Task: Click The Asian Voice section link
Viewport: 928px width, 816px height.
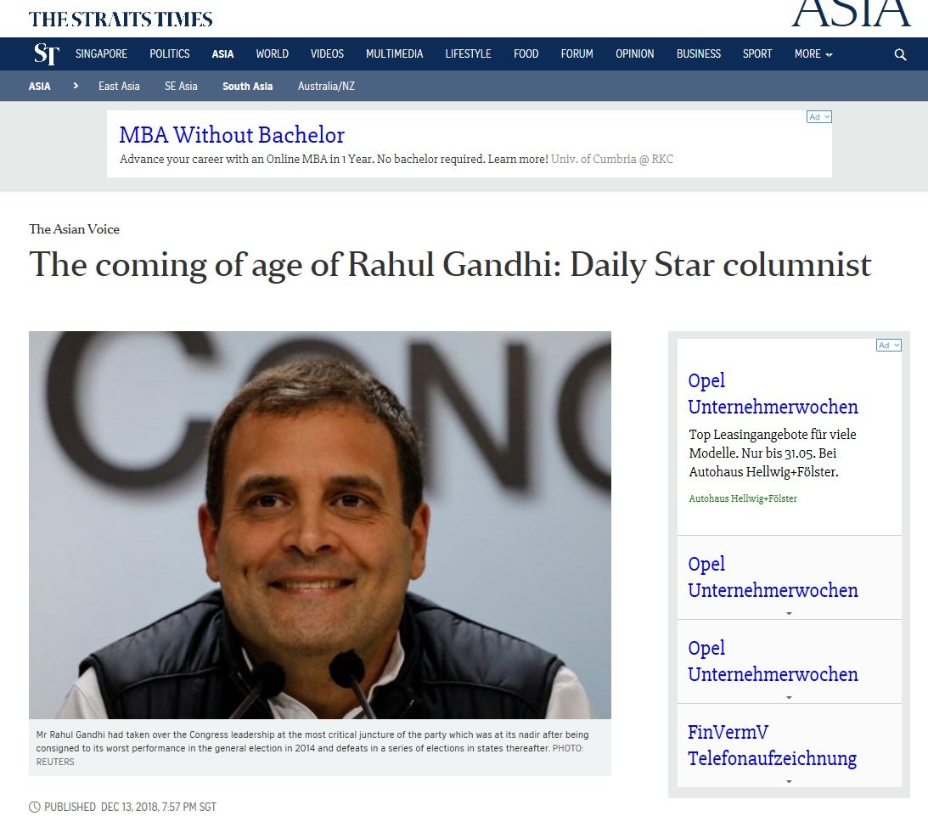Action: [x=74, y=229]
